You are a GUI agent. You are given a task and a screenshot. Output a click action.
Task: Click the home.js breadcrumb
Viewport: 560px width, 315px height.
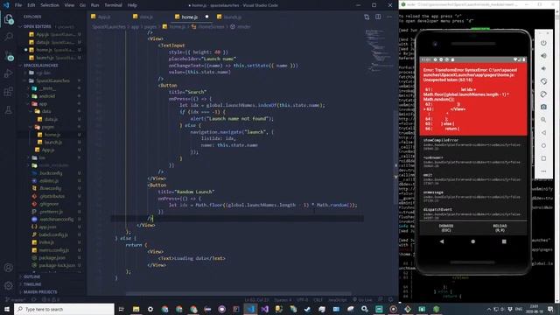pyautogui.click(x=177, y=27)
